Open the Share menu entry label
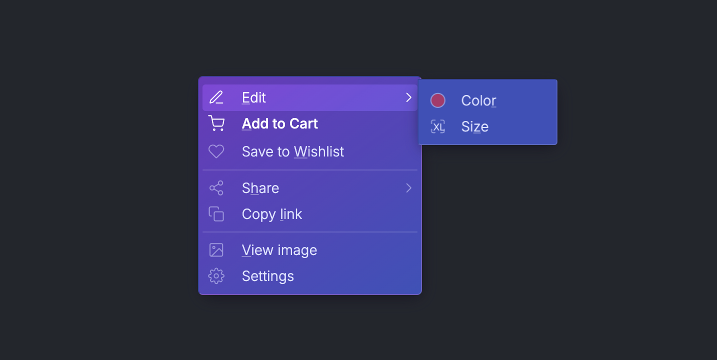 coord(260,188)
